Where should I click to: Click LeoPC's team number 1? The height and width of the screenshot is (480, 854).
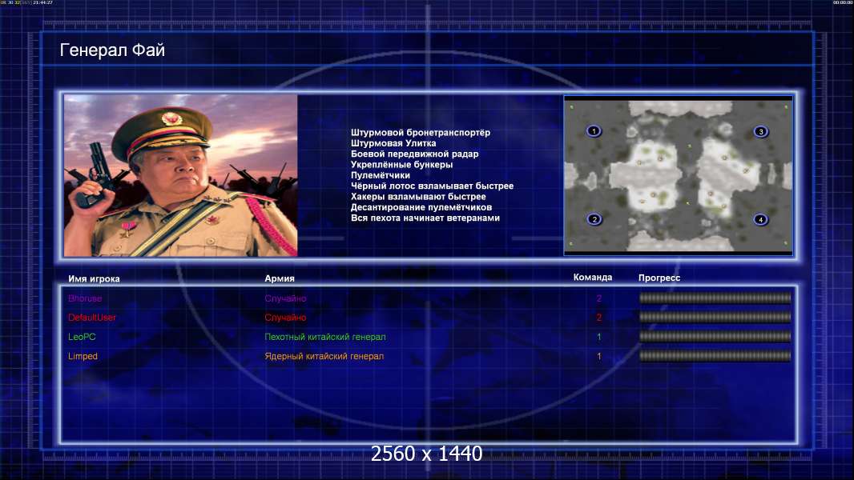599,337
